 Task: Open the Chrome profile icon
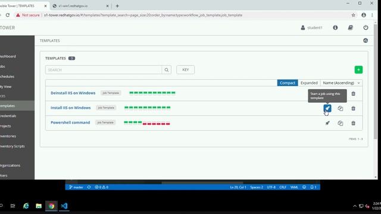364,15
